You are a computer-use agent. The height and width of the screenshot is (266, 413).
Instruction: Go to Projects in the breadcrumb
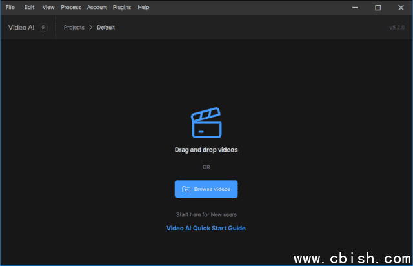[74, 28]
